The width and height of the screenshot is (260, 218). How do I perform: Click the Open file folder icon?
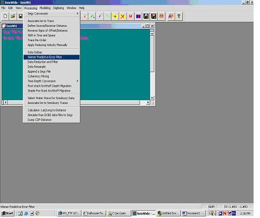(13, 16)
